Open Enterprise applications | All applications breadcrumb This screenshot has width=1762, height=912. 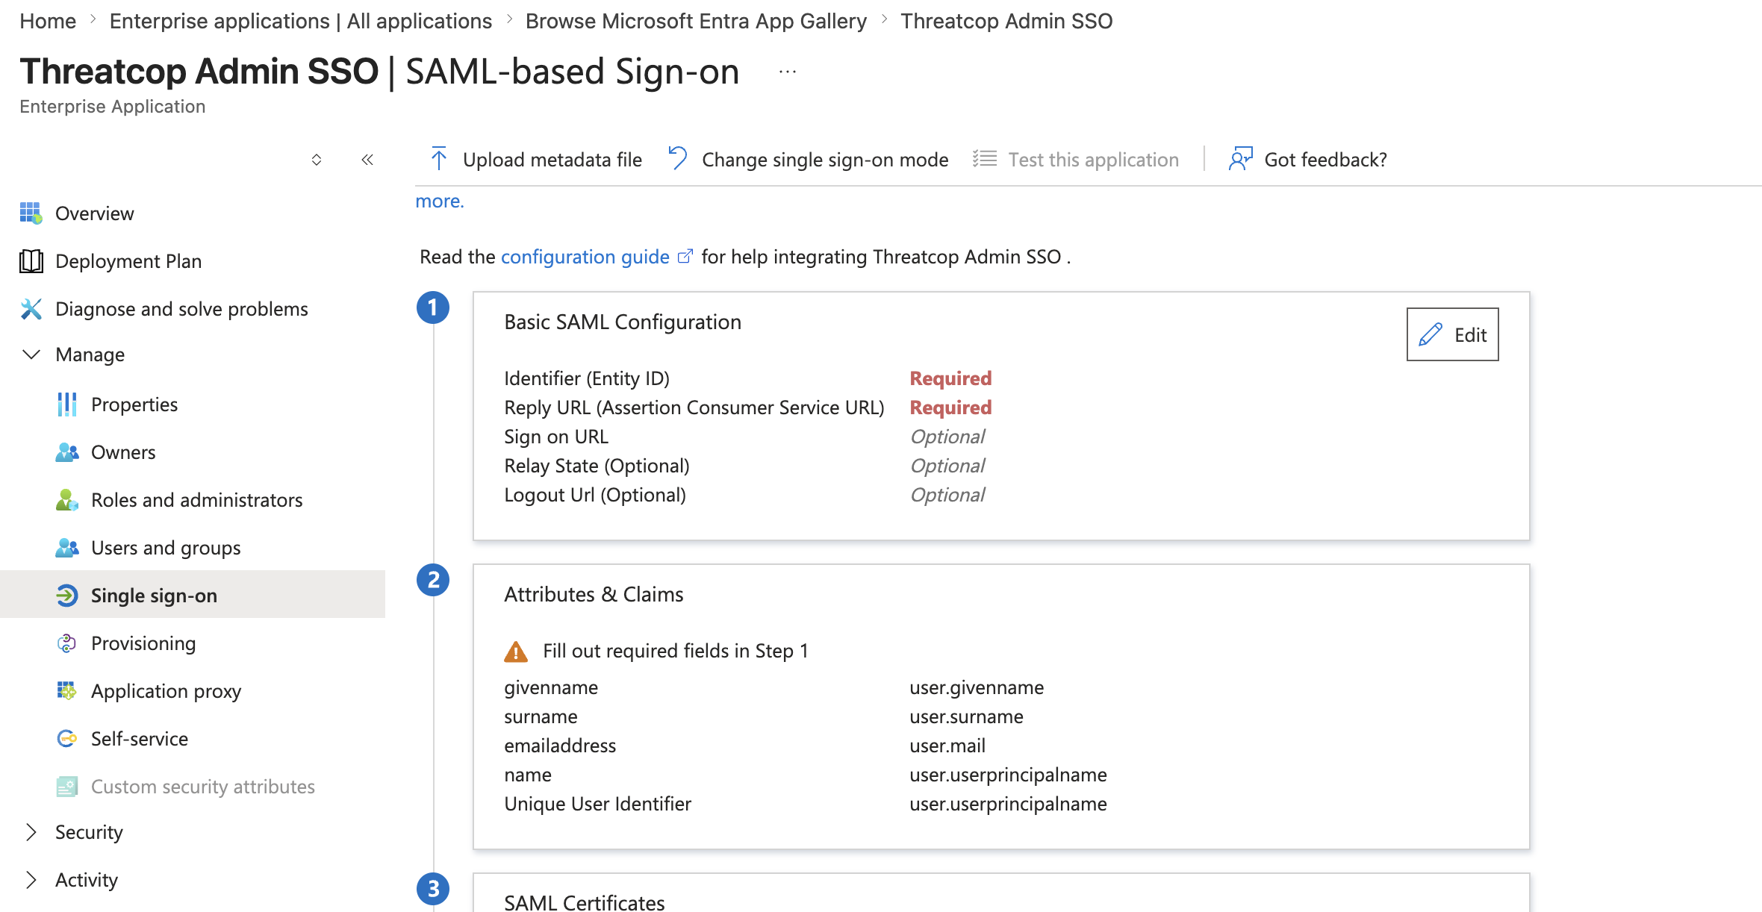point(301,21)
